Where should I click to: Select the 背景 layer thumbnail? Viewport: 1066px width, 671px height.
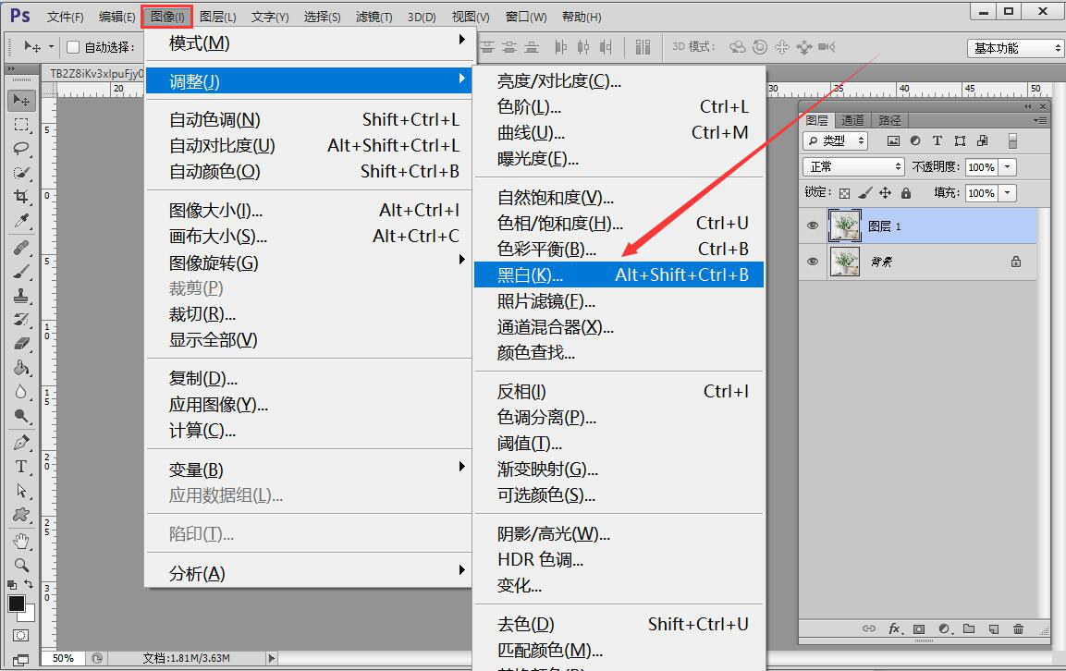[x=844, y=262]
